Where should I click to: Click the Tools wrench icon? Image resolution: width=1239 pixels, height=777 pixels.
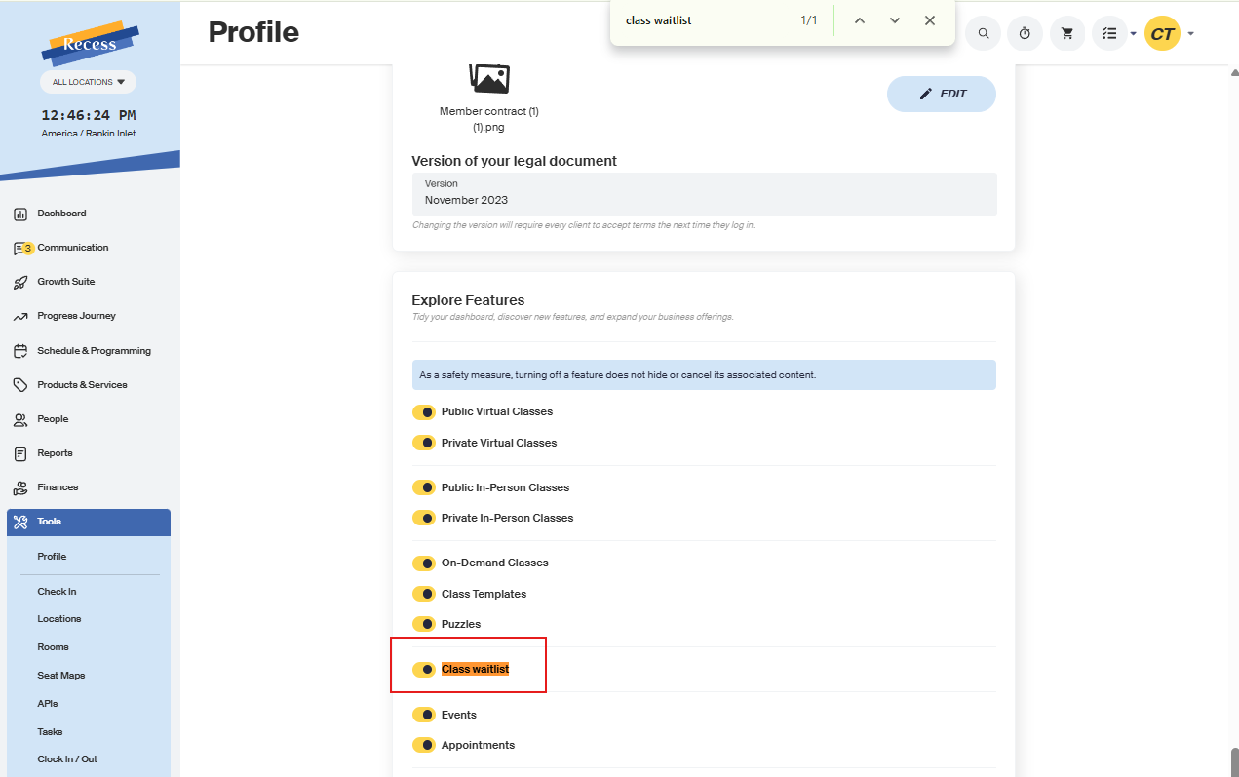[20, 522]
